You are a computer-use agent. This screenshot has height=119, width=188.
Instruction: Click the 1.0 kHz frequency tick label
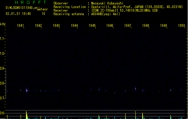pyautogui.click(x=2, y=54)
